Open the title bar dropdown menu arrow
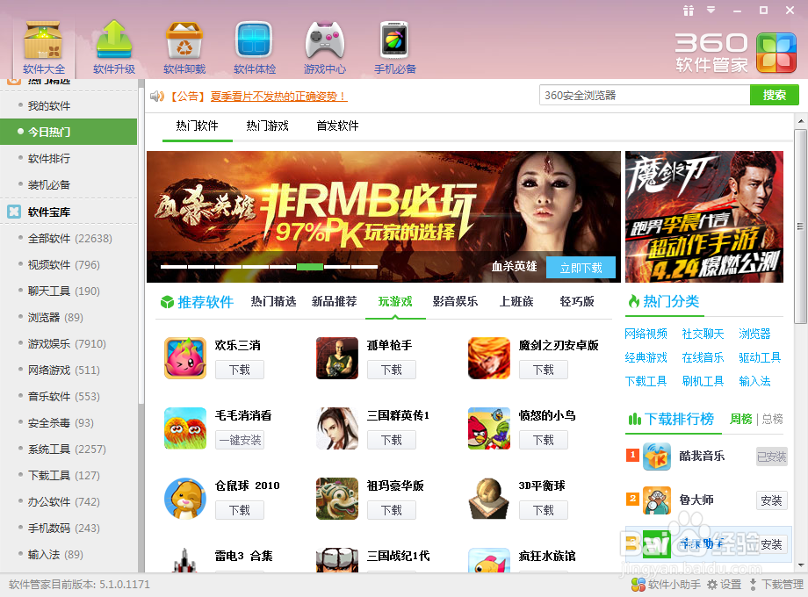Image resolution: width=808 pixels, height=597 pixels. (x=711, y=10)
